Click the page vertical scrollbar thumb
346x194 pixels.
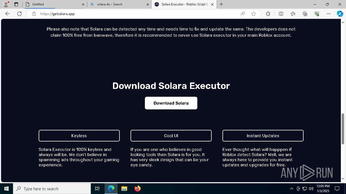[x=343, y=129]
